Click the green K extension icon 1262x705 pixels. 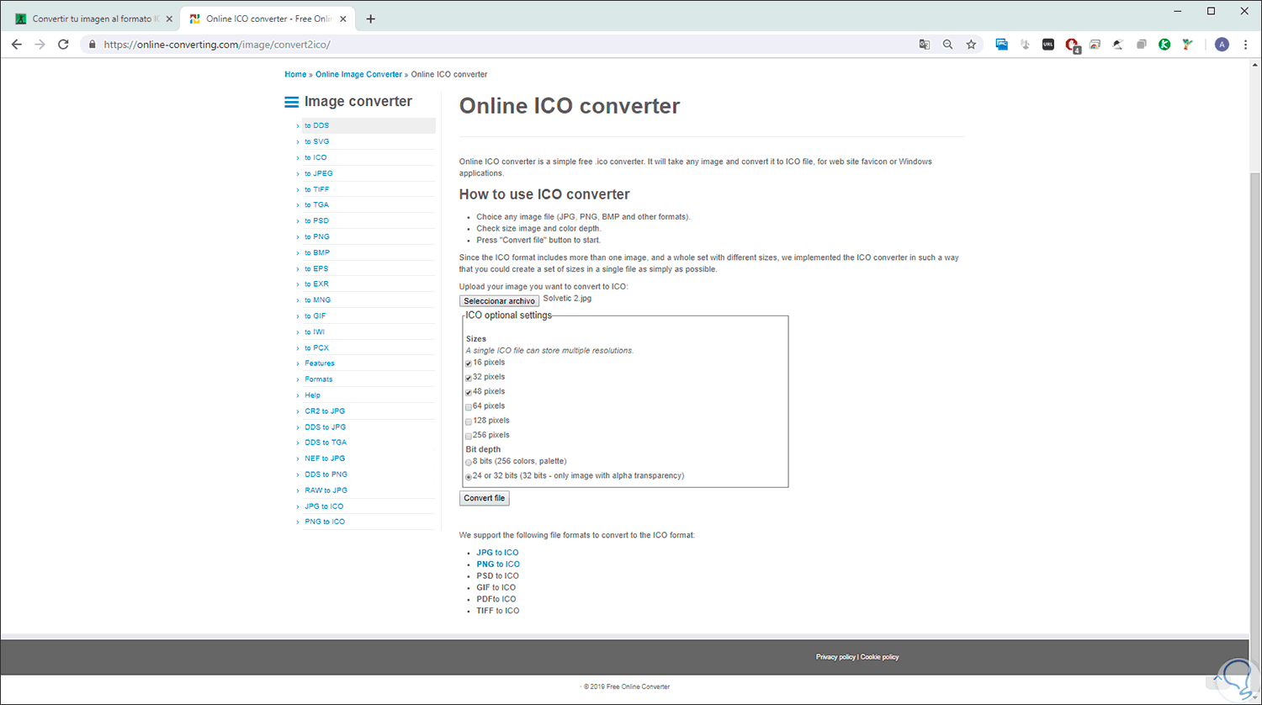[1164, 45]
